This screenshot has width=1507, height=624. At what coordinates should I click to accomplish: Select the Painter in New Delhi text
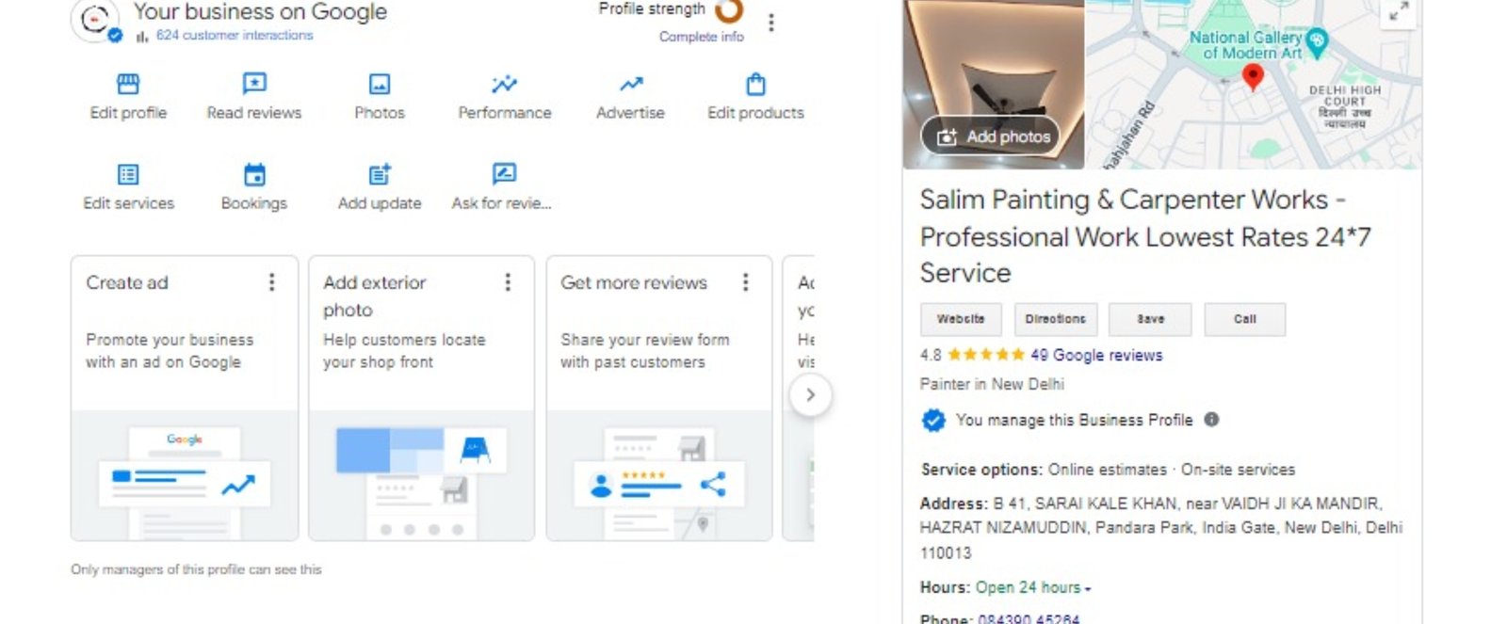click(x=992, y=384)
